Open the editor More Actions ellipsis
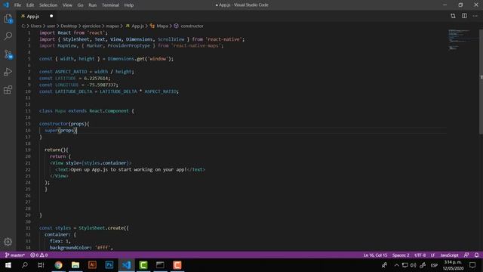 click(475, 16)
